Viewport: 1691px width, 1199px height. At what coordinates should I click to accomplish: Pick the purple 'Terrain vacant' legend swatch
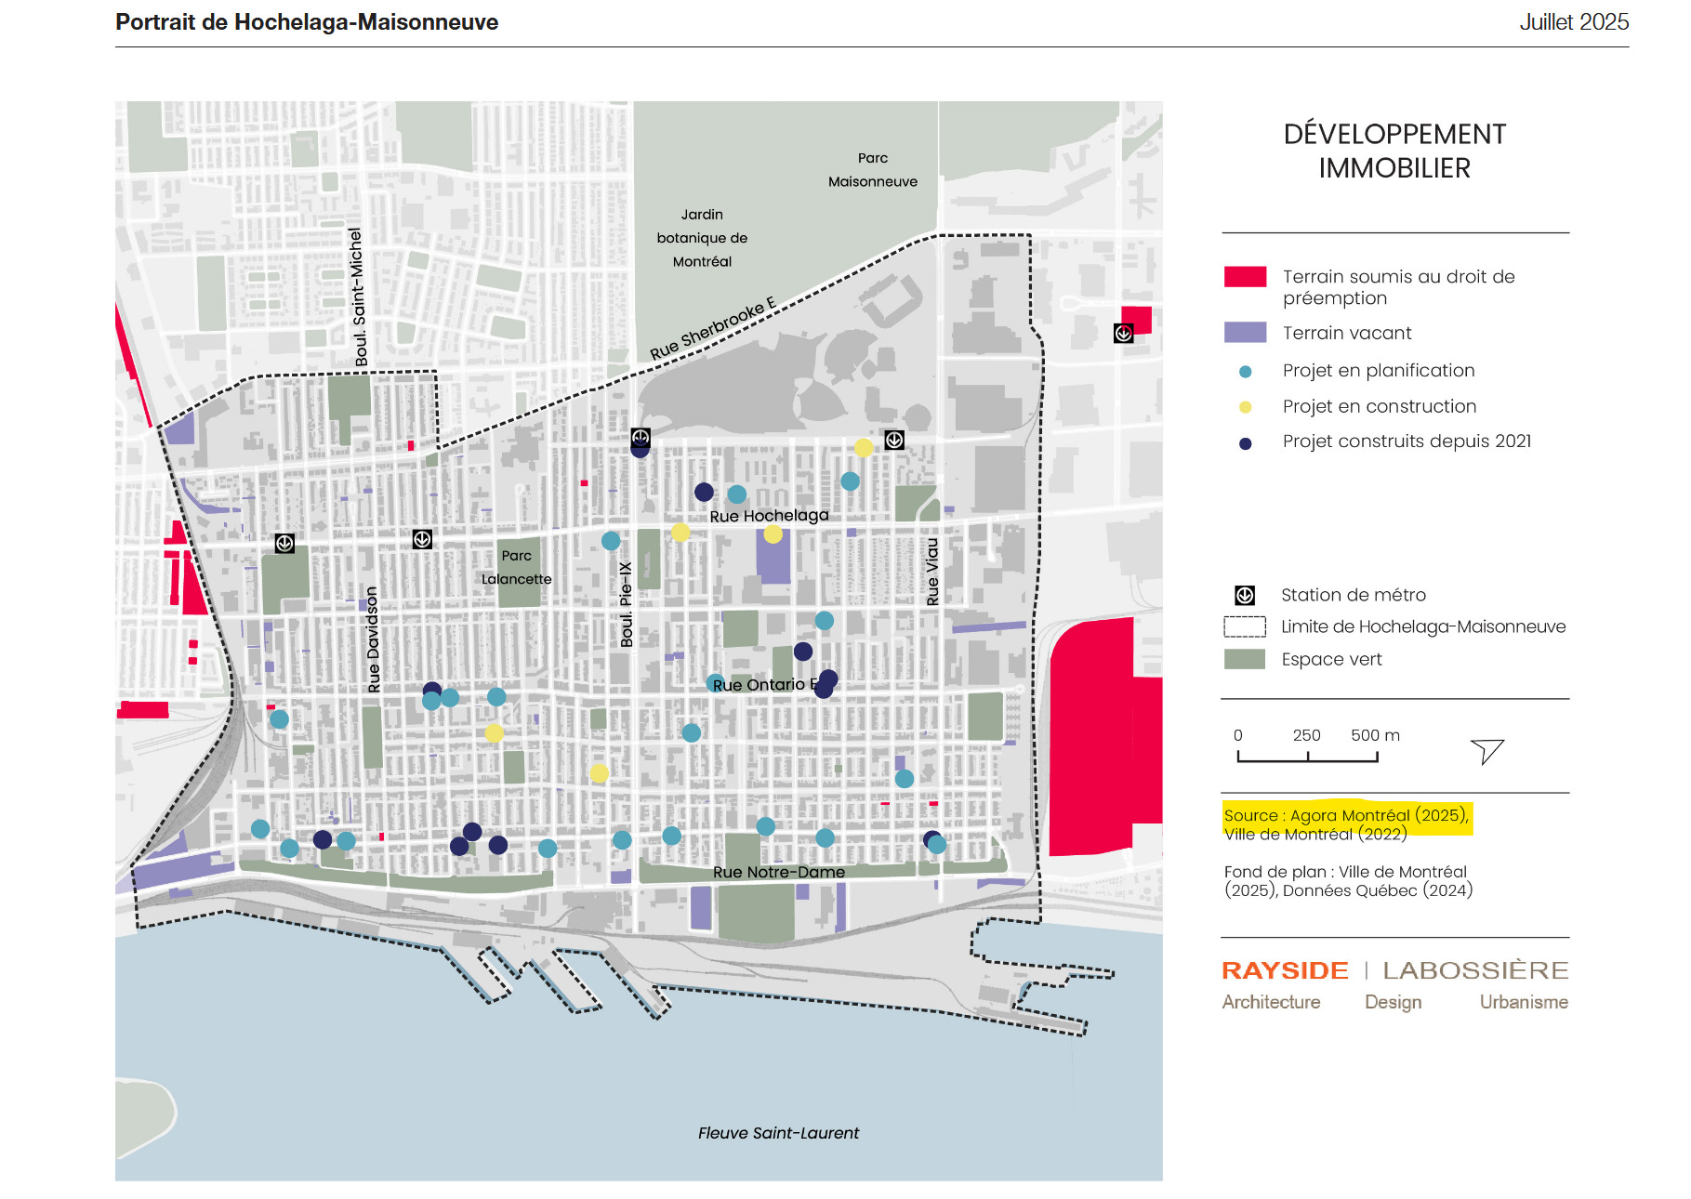point(1245,333)
